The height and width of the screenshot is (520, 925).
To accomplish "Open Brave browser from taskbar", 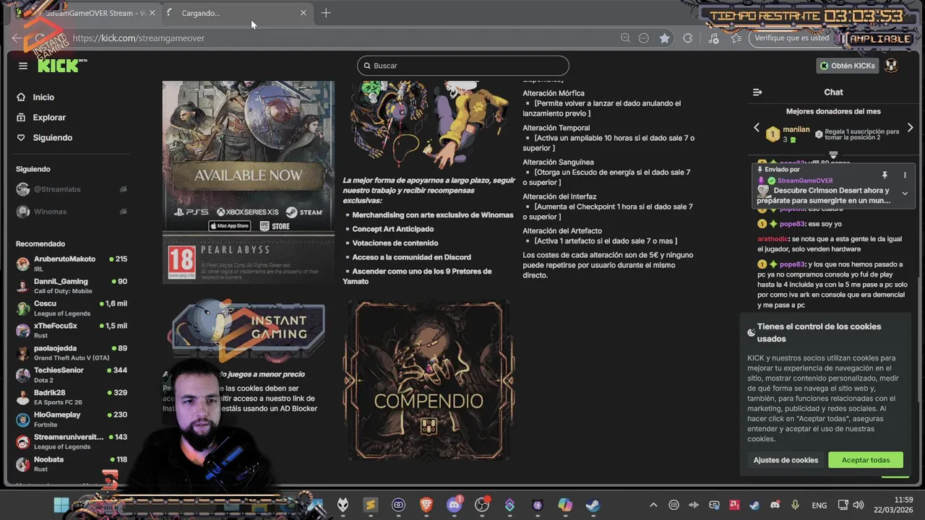I will click(426, 505).
